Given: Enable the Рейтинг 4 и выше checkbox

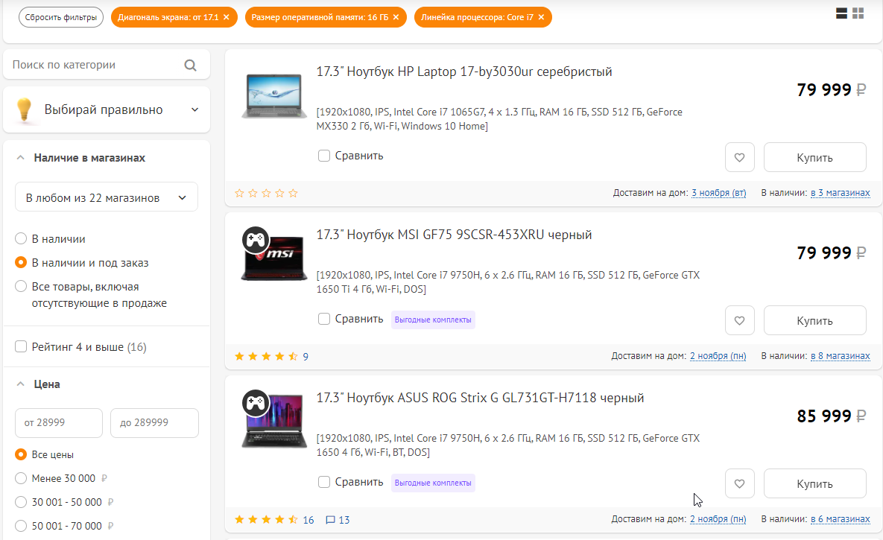Looking at the screenshot, I should click(x=21, y=346).
